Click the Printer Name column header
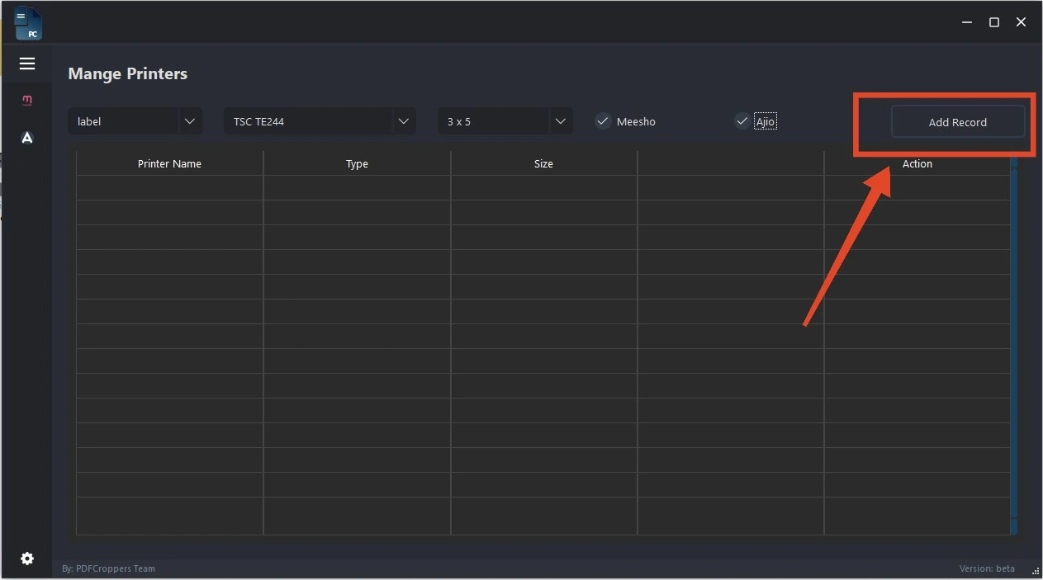This screenshot has width=1043, height=580. click(169, 163)
